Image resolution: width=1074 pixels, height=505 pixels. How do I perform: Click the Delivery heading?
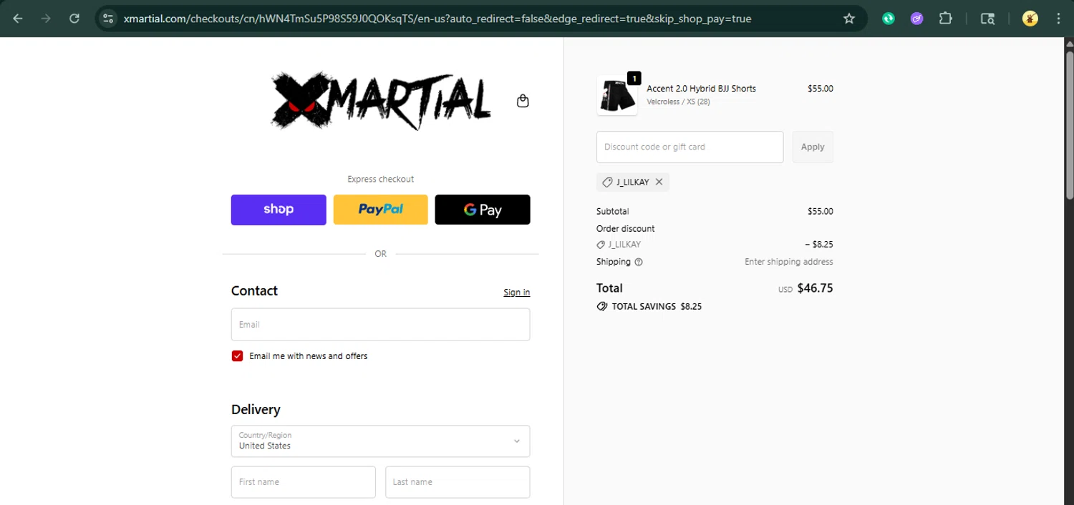coord(256,410)
